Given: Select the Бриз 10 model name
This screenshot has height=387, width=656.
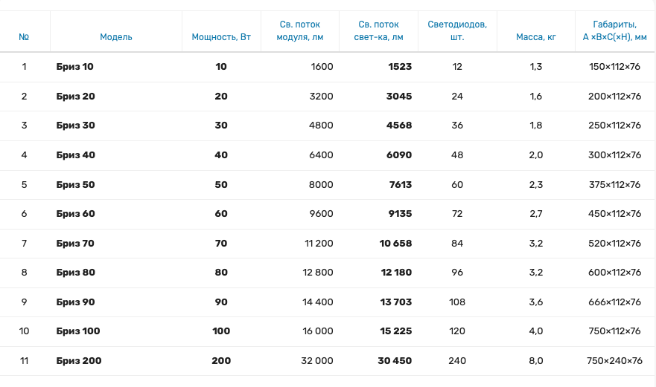Looking at the screenshot, I should pyautogui.click(x=75, y=67).
